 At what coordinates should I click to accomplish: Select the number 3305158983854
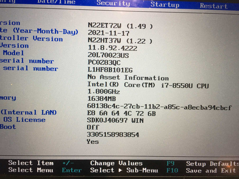pos(113,135)
